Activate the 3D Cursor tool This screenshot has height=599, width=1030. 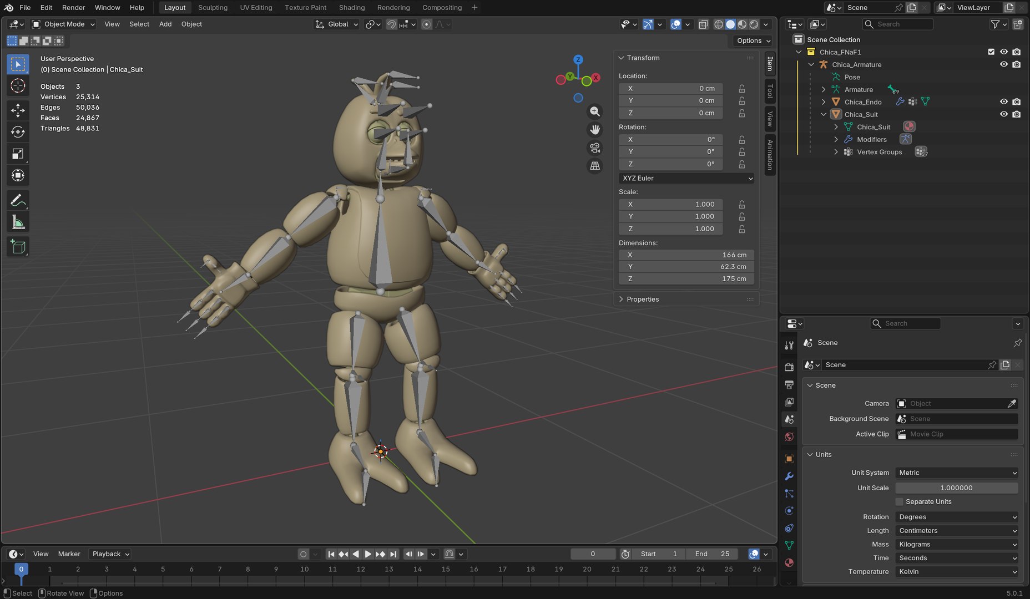(x=18, y=85)
